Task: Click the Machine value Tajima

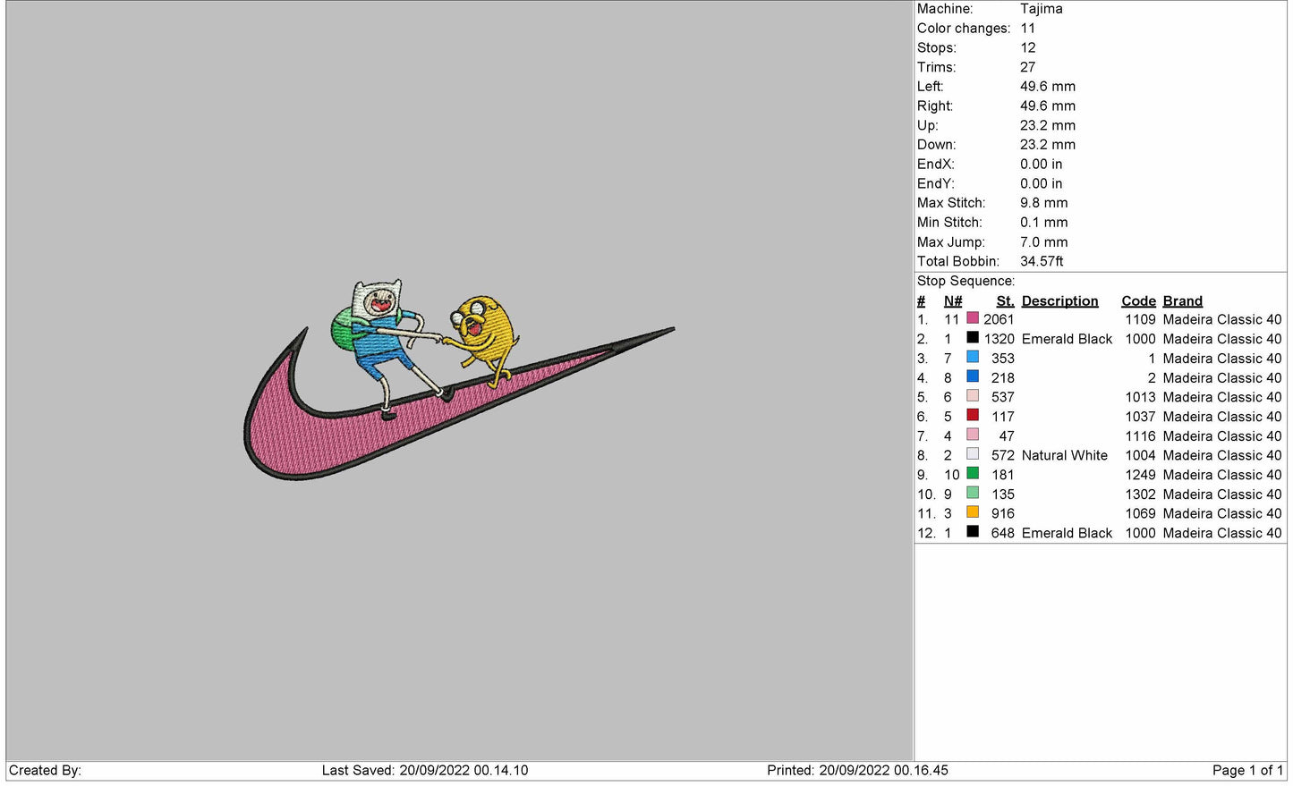Action: pyautogui.click(x=1042, y=9)
